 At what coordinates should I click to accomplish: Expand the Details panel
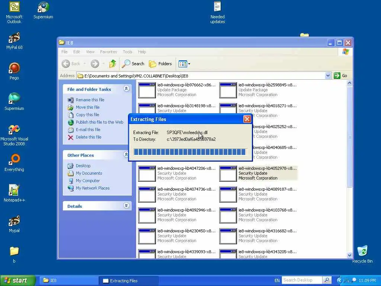point(126,206)
